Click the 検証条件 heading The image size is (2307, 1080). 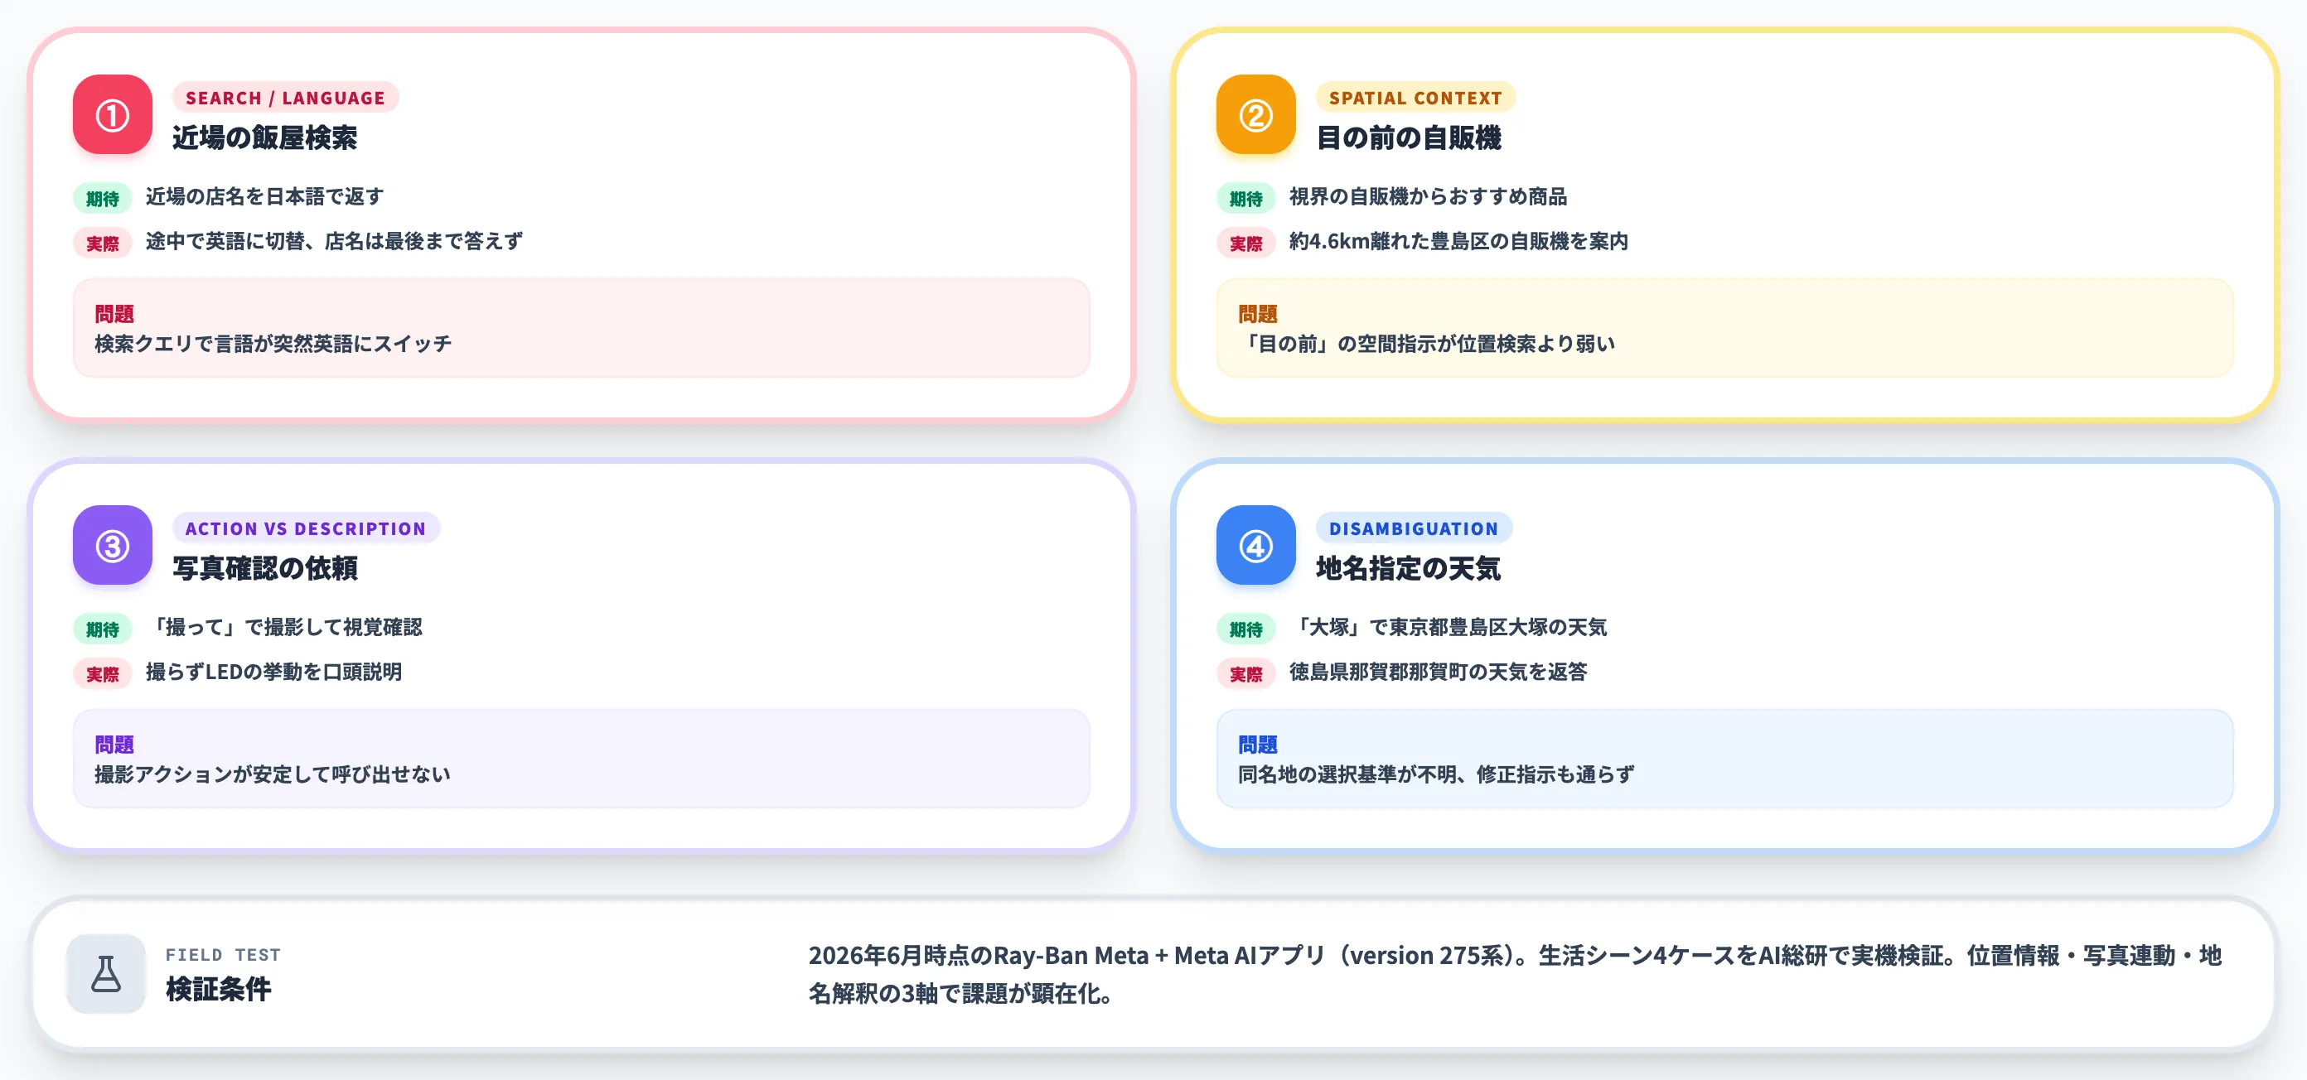219,990
